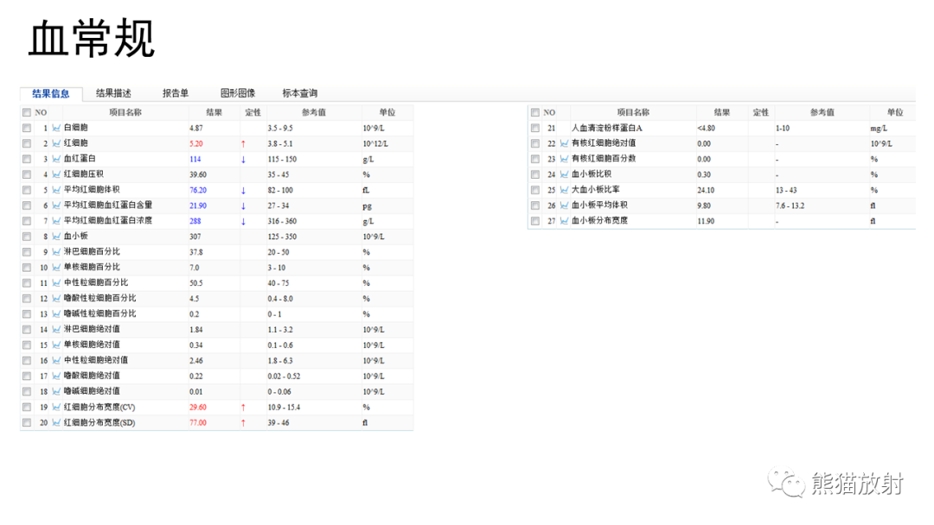Click the 定性 header in left table
Viewport: 934px width, 525px height.
tap(253, 112)
